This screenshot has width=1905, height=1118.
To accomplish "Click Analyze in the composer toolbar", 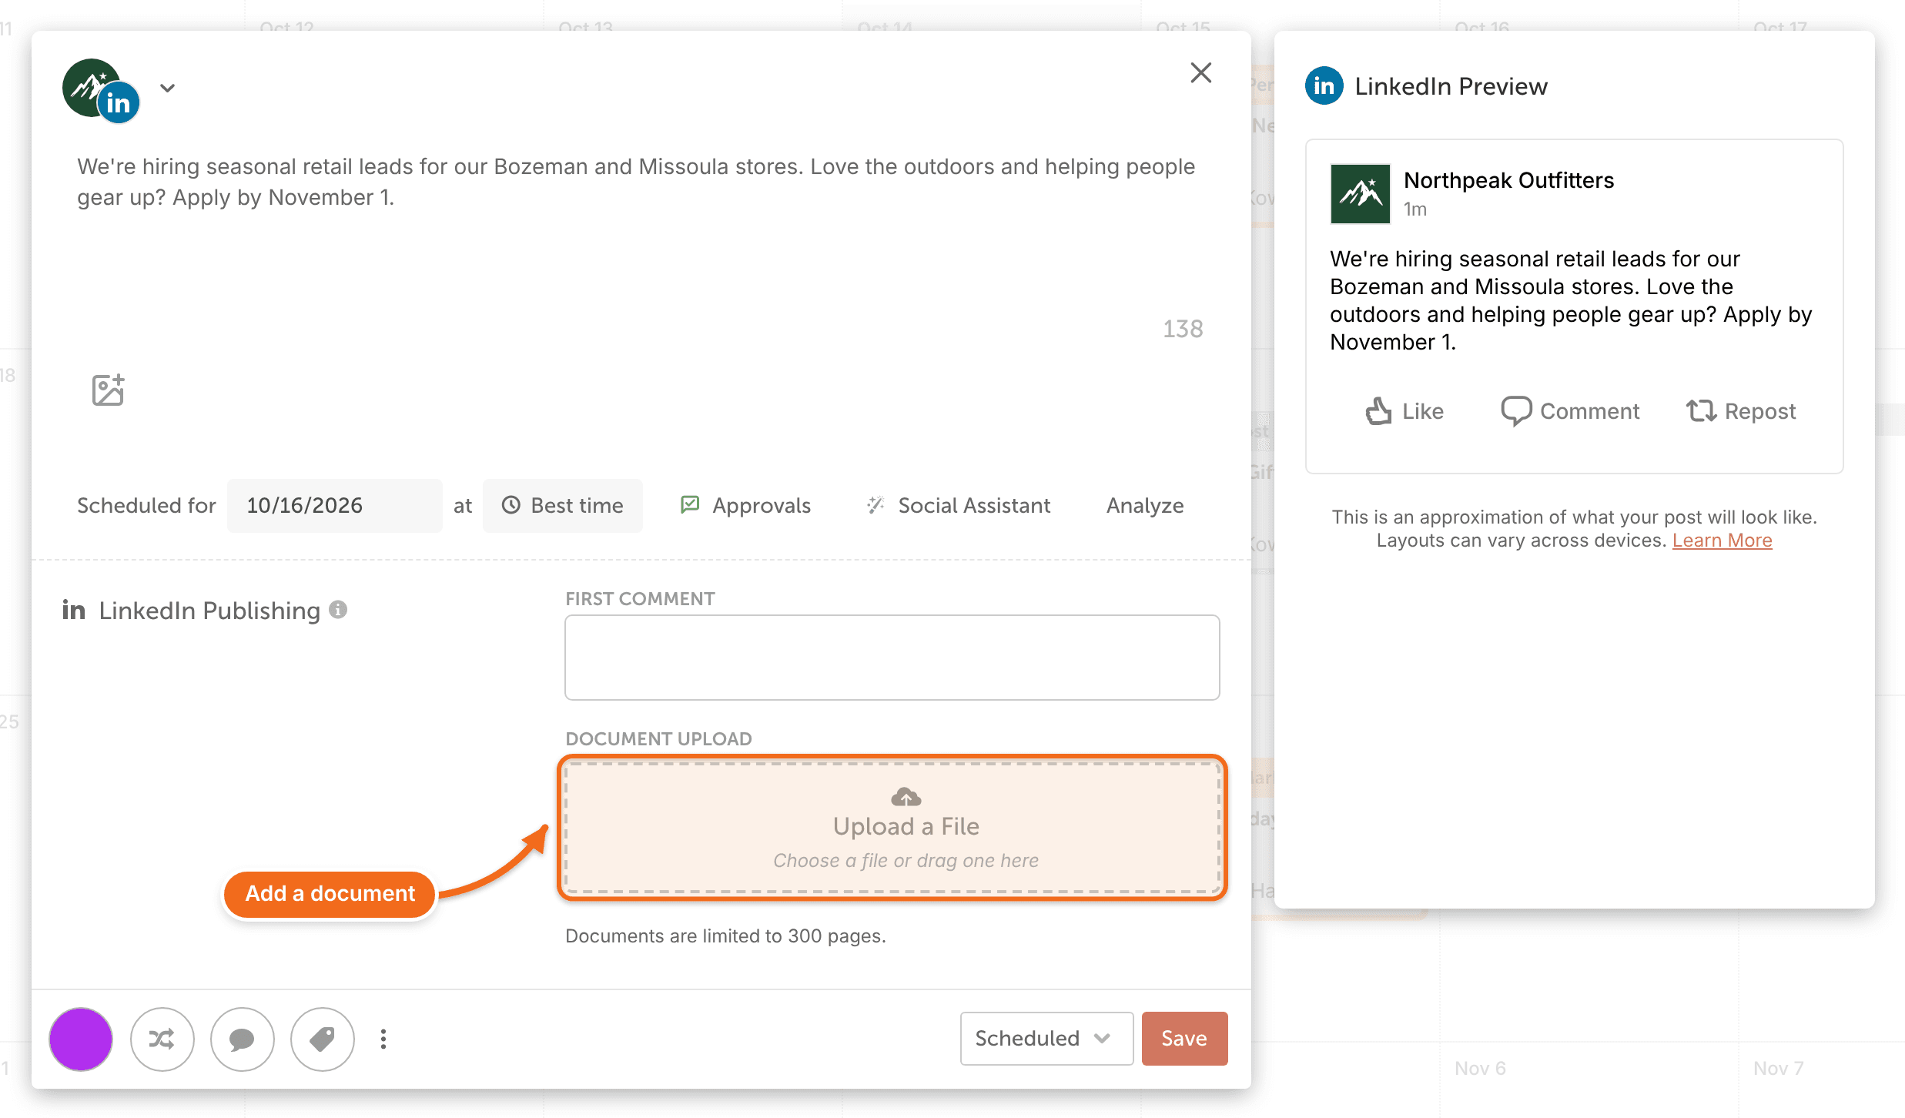I will coord(1145,505).
